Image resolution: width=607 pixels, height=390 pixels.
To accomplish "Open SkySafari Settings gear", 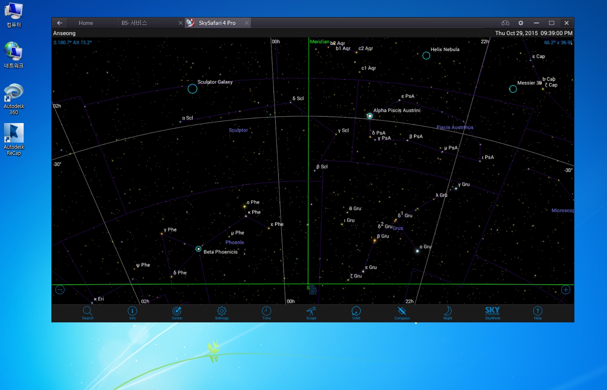I will (222, 313).
